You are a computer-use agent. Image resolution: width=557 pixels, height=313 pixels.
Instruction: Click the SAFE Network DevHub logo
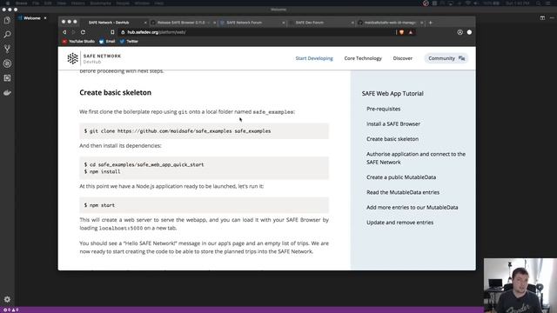tap(94, 58)
